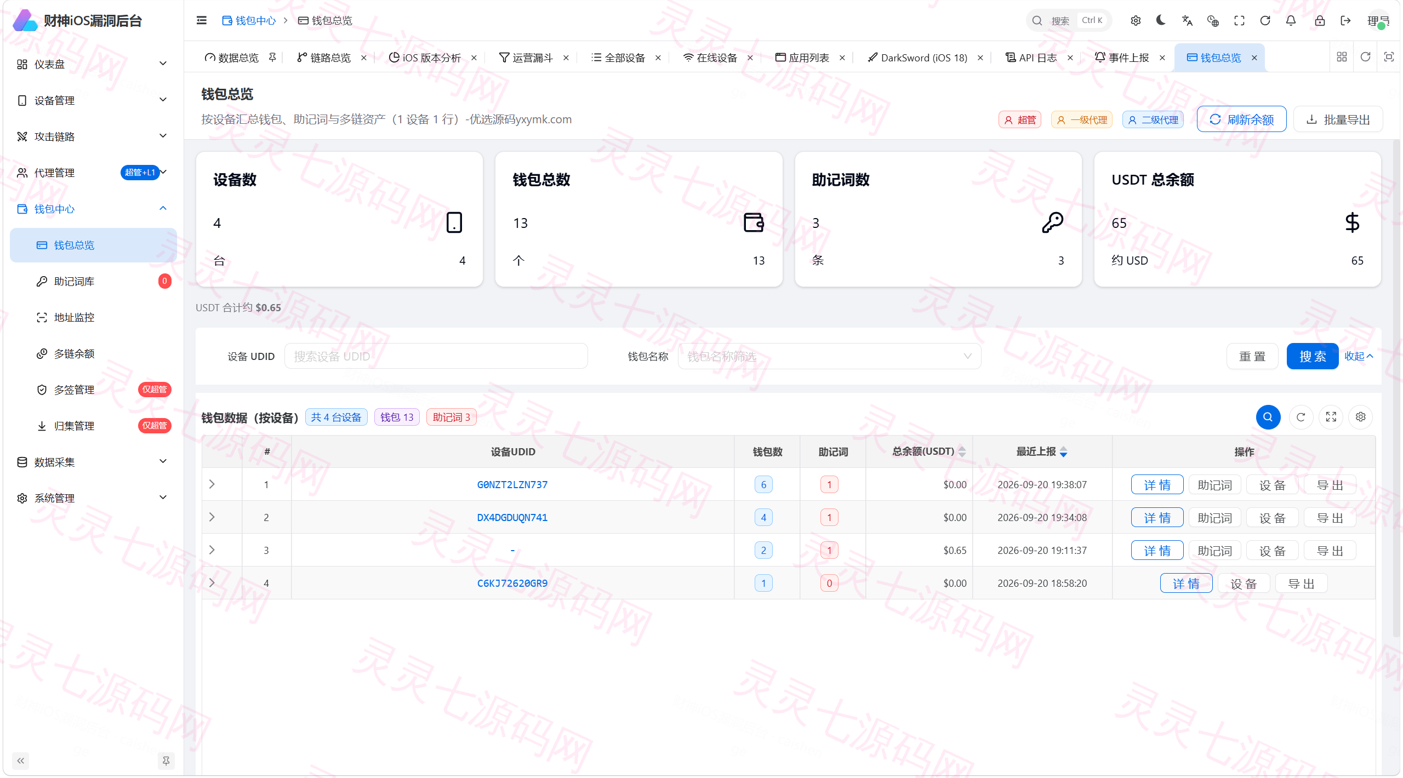Click the blue table search circle icon
1403x778 pixels.
[x=1268, y=417]
